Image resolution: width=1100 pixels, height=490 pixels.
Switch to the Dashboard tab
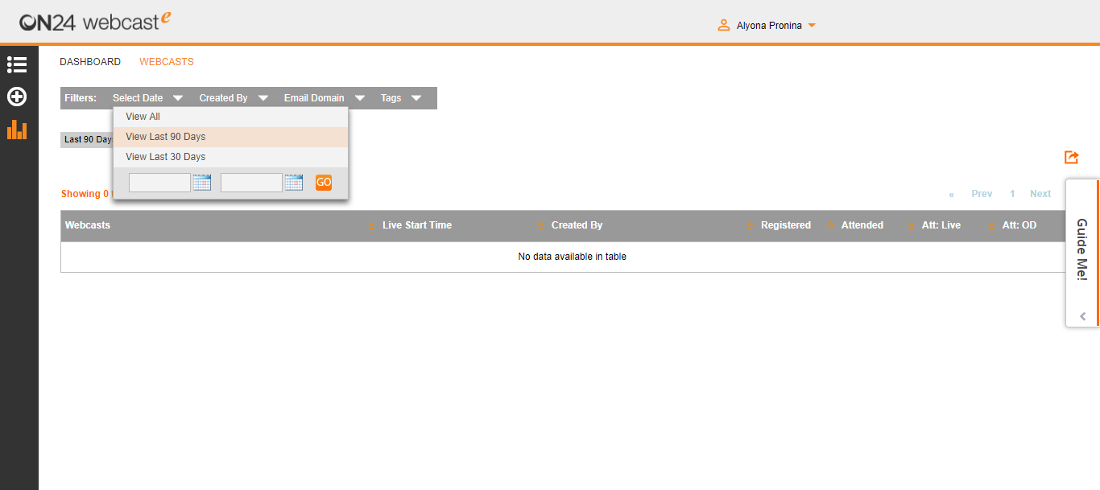pyautogui.click(x=90, y=62)
